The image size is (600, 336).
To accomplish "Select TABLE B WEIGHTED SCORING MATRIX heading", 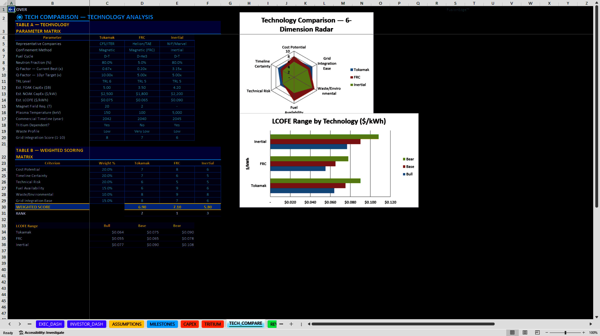I will point(52,154).
